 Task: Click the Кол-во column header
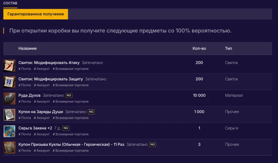[199, 48]
